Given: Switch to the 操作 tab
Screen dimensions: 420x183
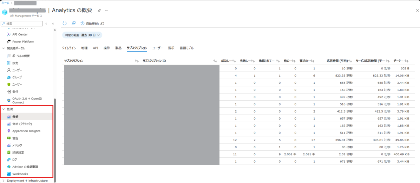Looking at the screenshot, I should [107, 48].
